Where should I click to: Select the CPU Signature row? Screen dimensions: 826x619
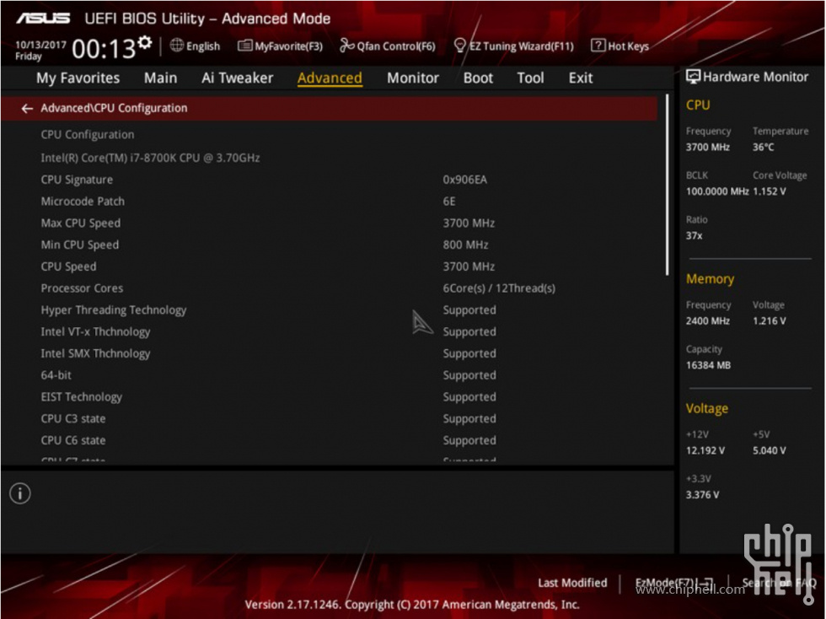pyautogui.click(x=329, y=180)
